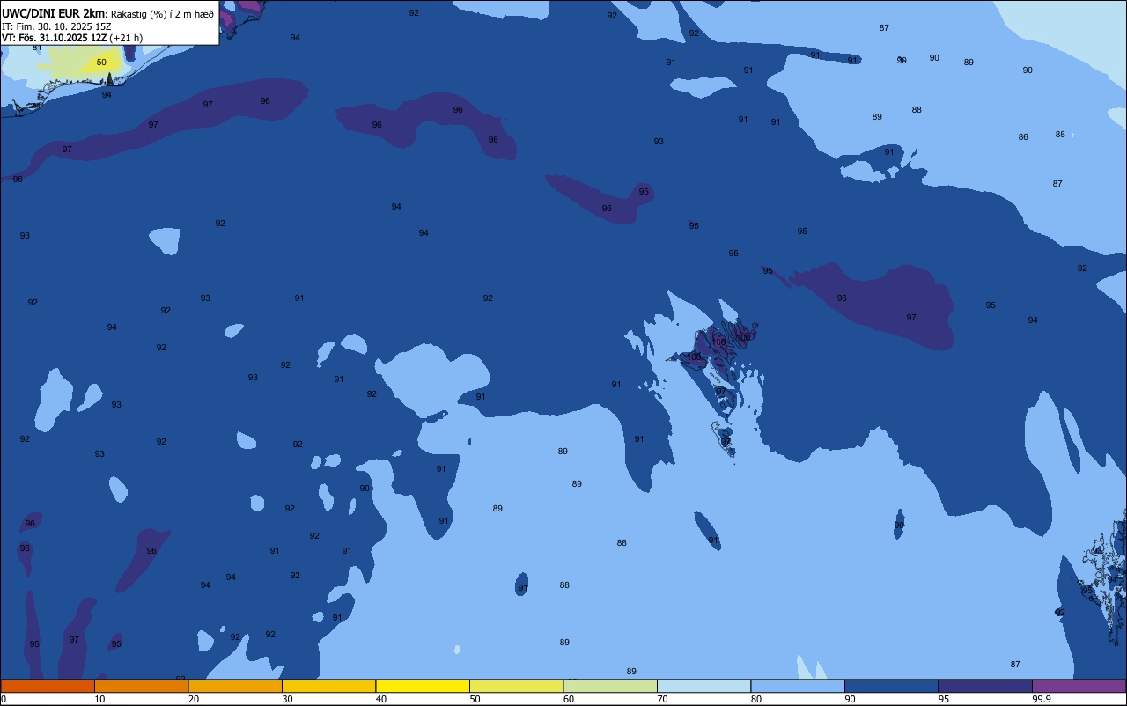Click the 10–20 orange legend swatch
Screen dimensions: 1127x706
(141, 686)
